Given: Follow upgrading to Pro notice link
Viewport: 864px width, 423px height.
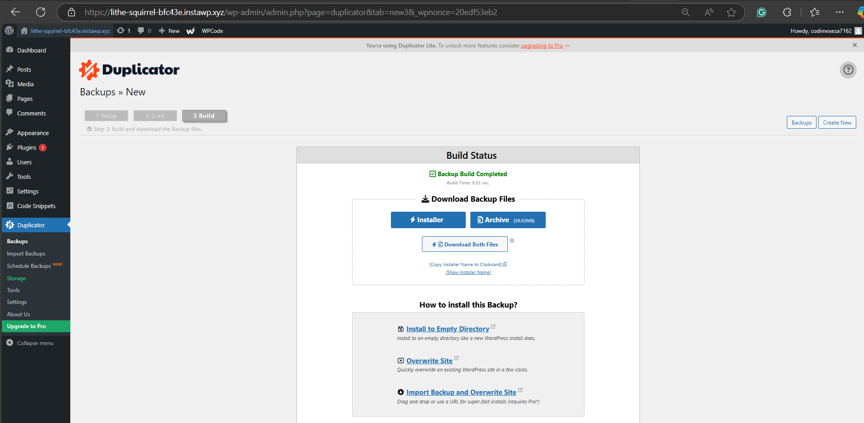Looking at the screenshot, I should click(x=542, y=46).
